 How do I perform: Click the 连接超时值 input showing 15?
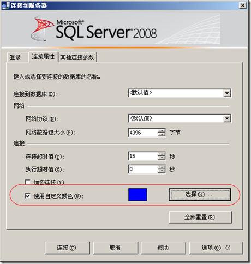click(x=143, y=156)
